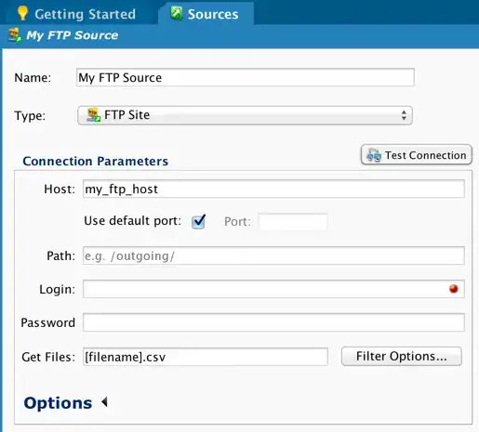Click the green Sources tab icon
The width and height of the screenshot is (479, 432).
click(x=177, y=13)
